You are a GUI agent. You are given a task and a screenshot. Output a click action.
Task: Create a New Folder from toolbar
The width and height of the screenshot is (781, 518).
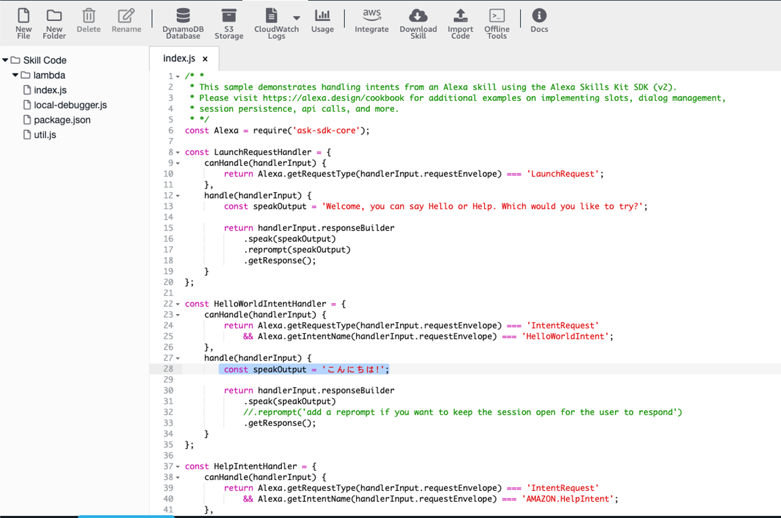tap(54, 16)
